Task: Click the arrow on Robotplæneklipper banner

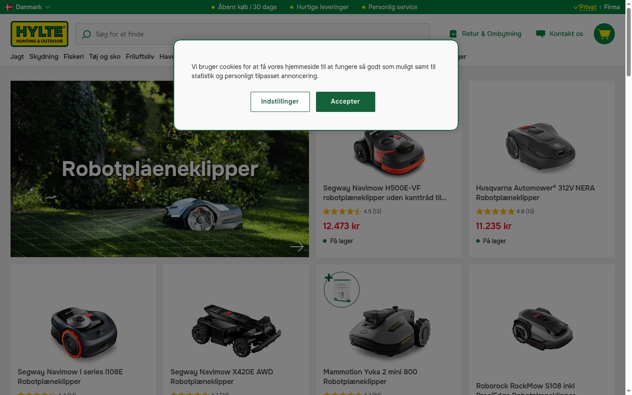Action: tap(297, 247)
